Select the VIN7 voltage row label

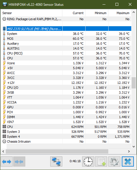(x=10, y=122)
